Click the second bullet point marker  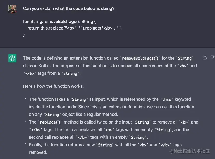25,121
